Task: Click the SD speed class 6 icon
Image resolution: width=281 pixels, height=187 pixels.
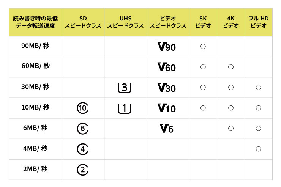Action: click(x=83, y=129)
